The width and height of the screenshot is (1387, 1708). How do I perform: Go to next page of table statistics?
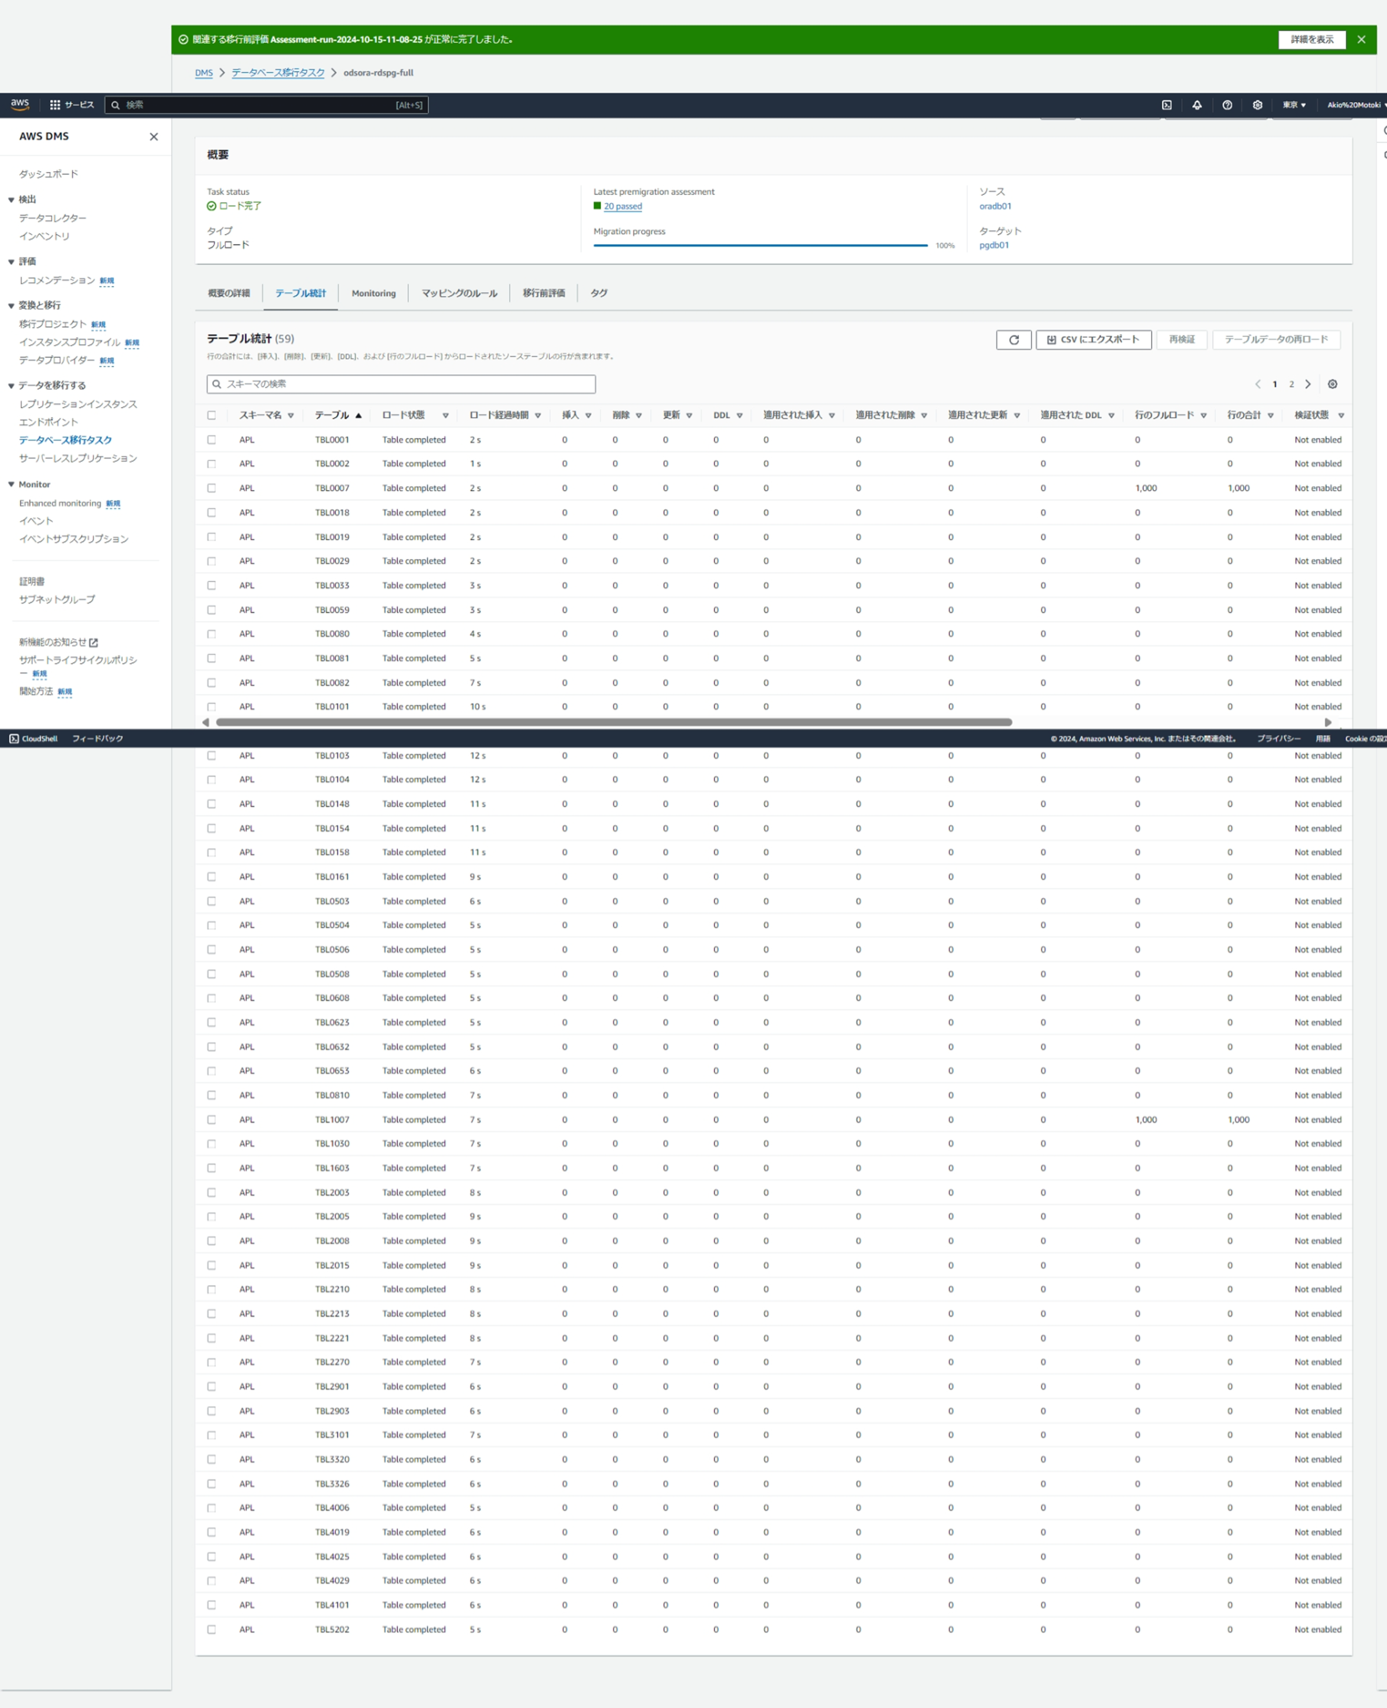coord(1308,385)
